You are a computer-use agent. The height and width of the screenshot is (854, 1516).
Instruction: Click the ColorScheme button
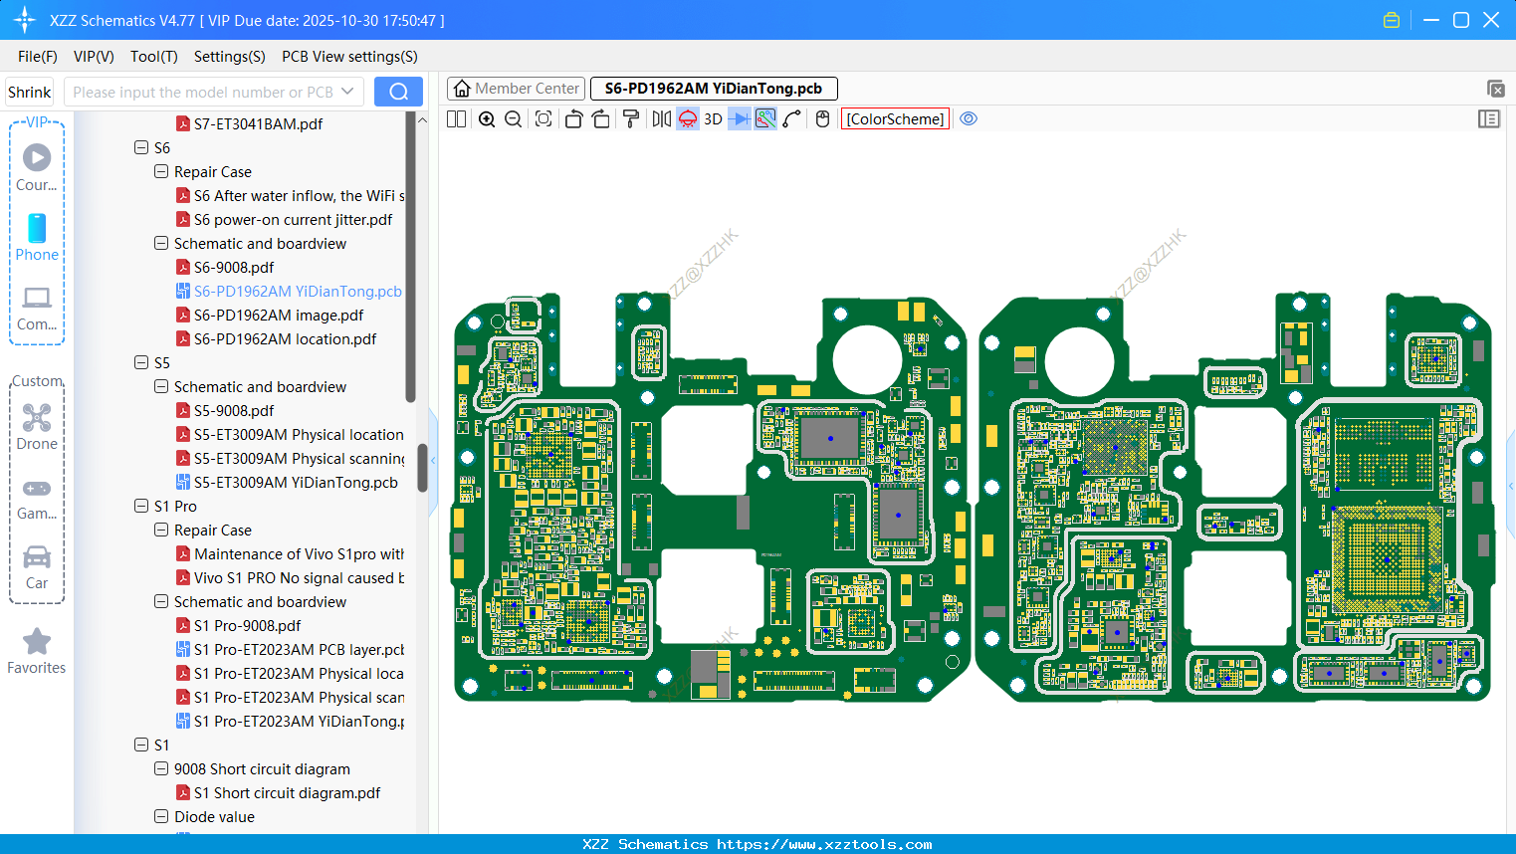click(894, 118)
